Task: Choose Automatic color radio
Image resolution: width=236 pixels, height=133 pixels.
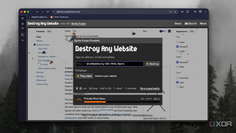Action: click(x=177, y=78)
